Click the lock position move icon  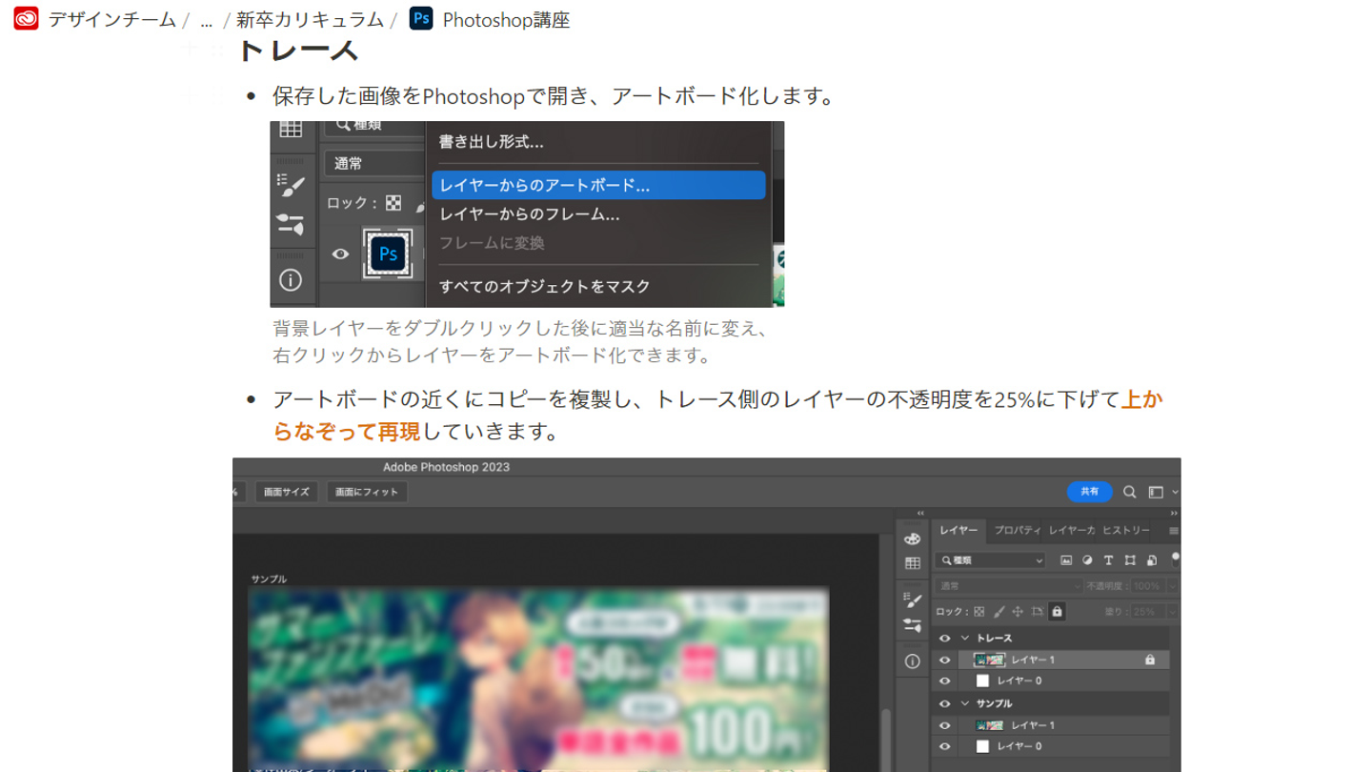coord(1018,612)
